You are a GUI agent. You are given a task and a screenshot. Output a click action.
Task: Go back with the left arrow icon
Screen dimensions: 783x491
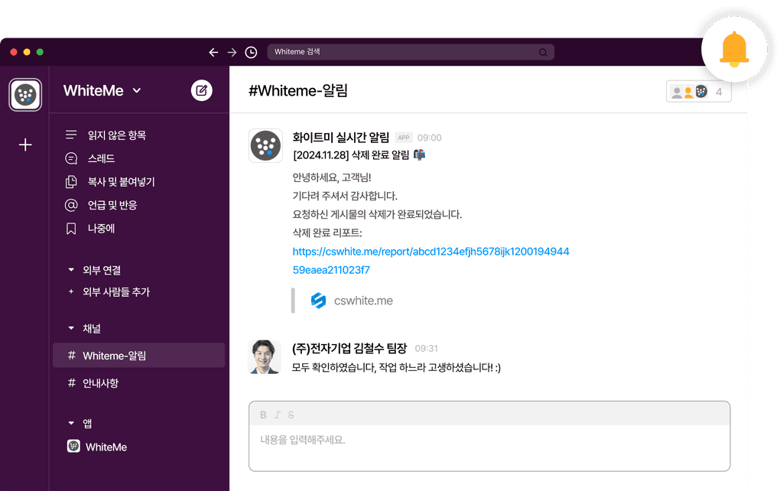[x=213, y=52]
